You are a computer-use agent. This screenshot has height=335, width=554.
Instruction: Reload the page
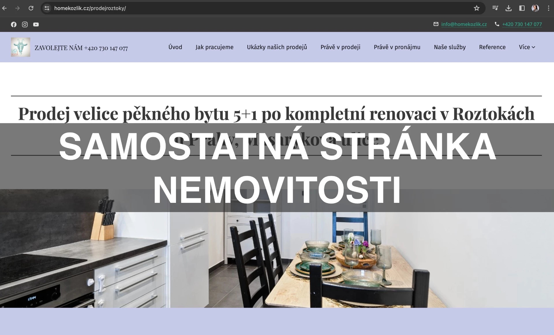(31, 8)
